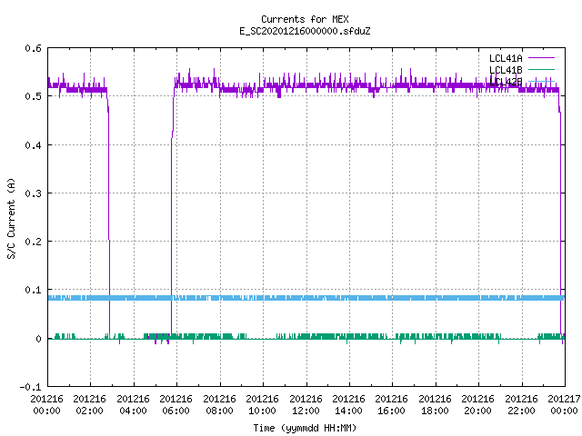
Task: Click the y-axis tick value 0
Action: 38,339
